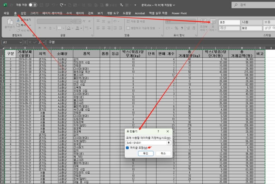The image size is (275, 184).
Task: Uncheck the 머리글 포함 checkbox
Action: click(127, 148)
